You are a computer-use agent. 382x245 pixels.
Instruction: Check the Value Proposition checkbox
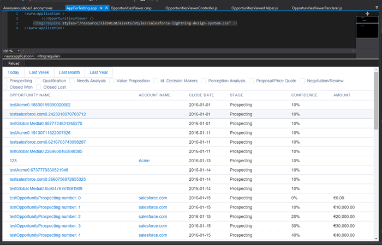tap(111, 81)
